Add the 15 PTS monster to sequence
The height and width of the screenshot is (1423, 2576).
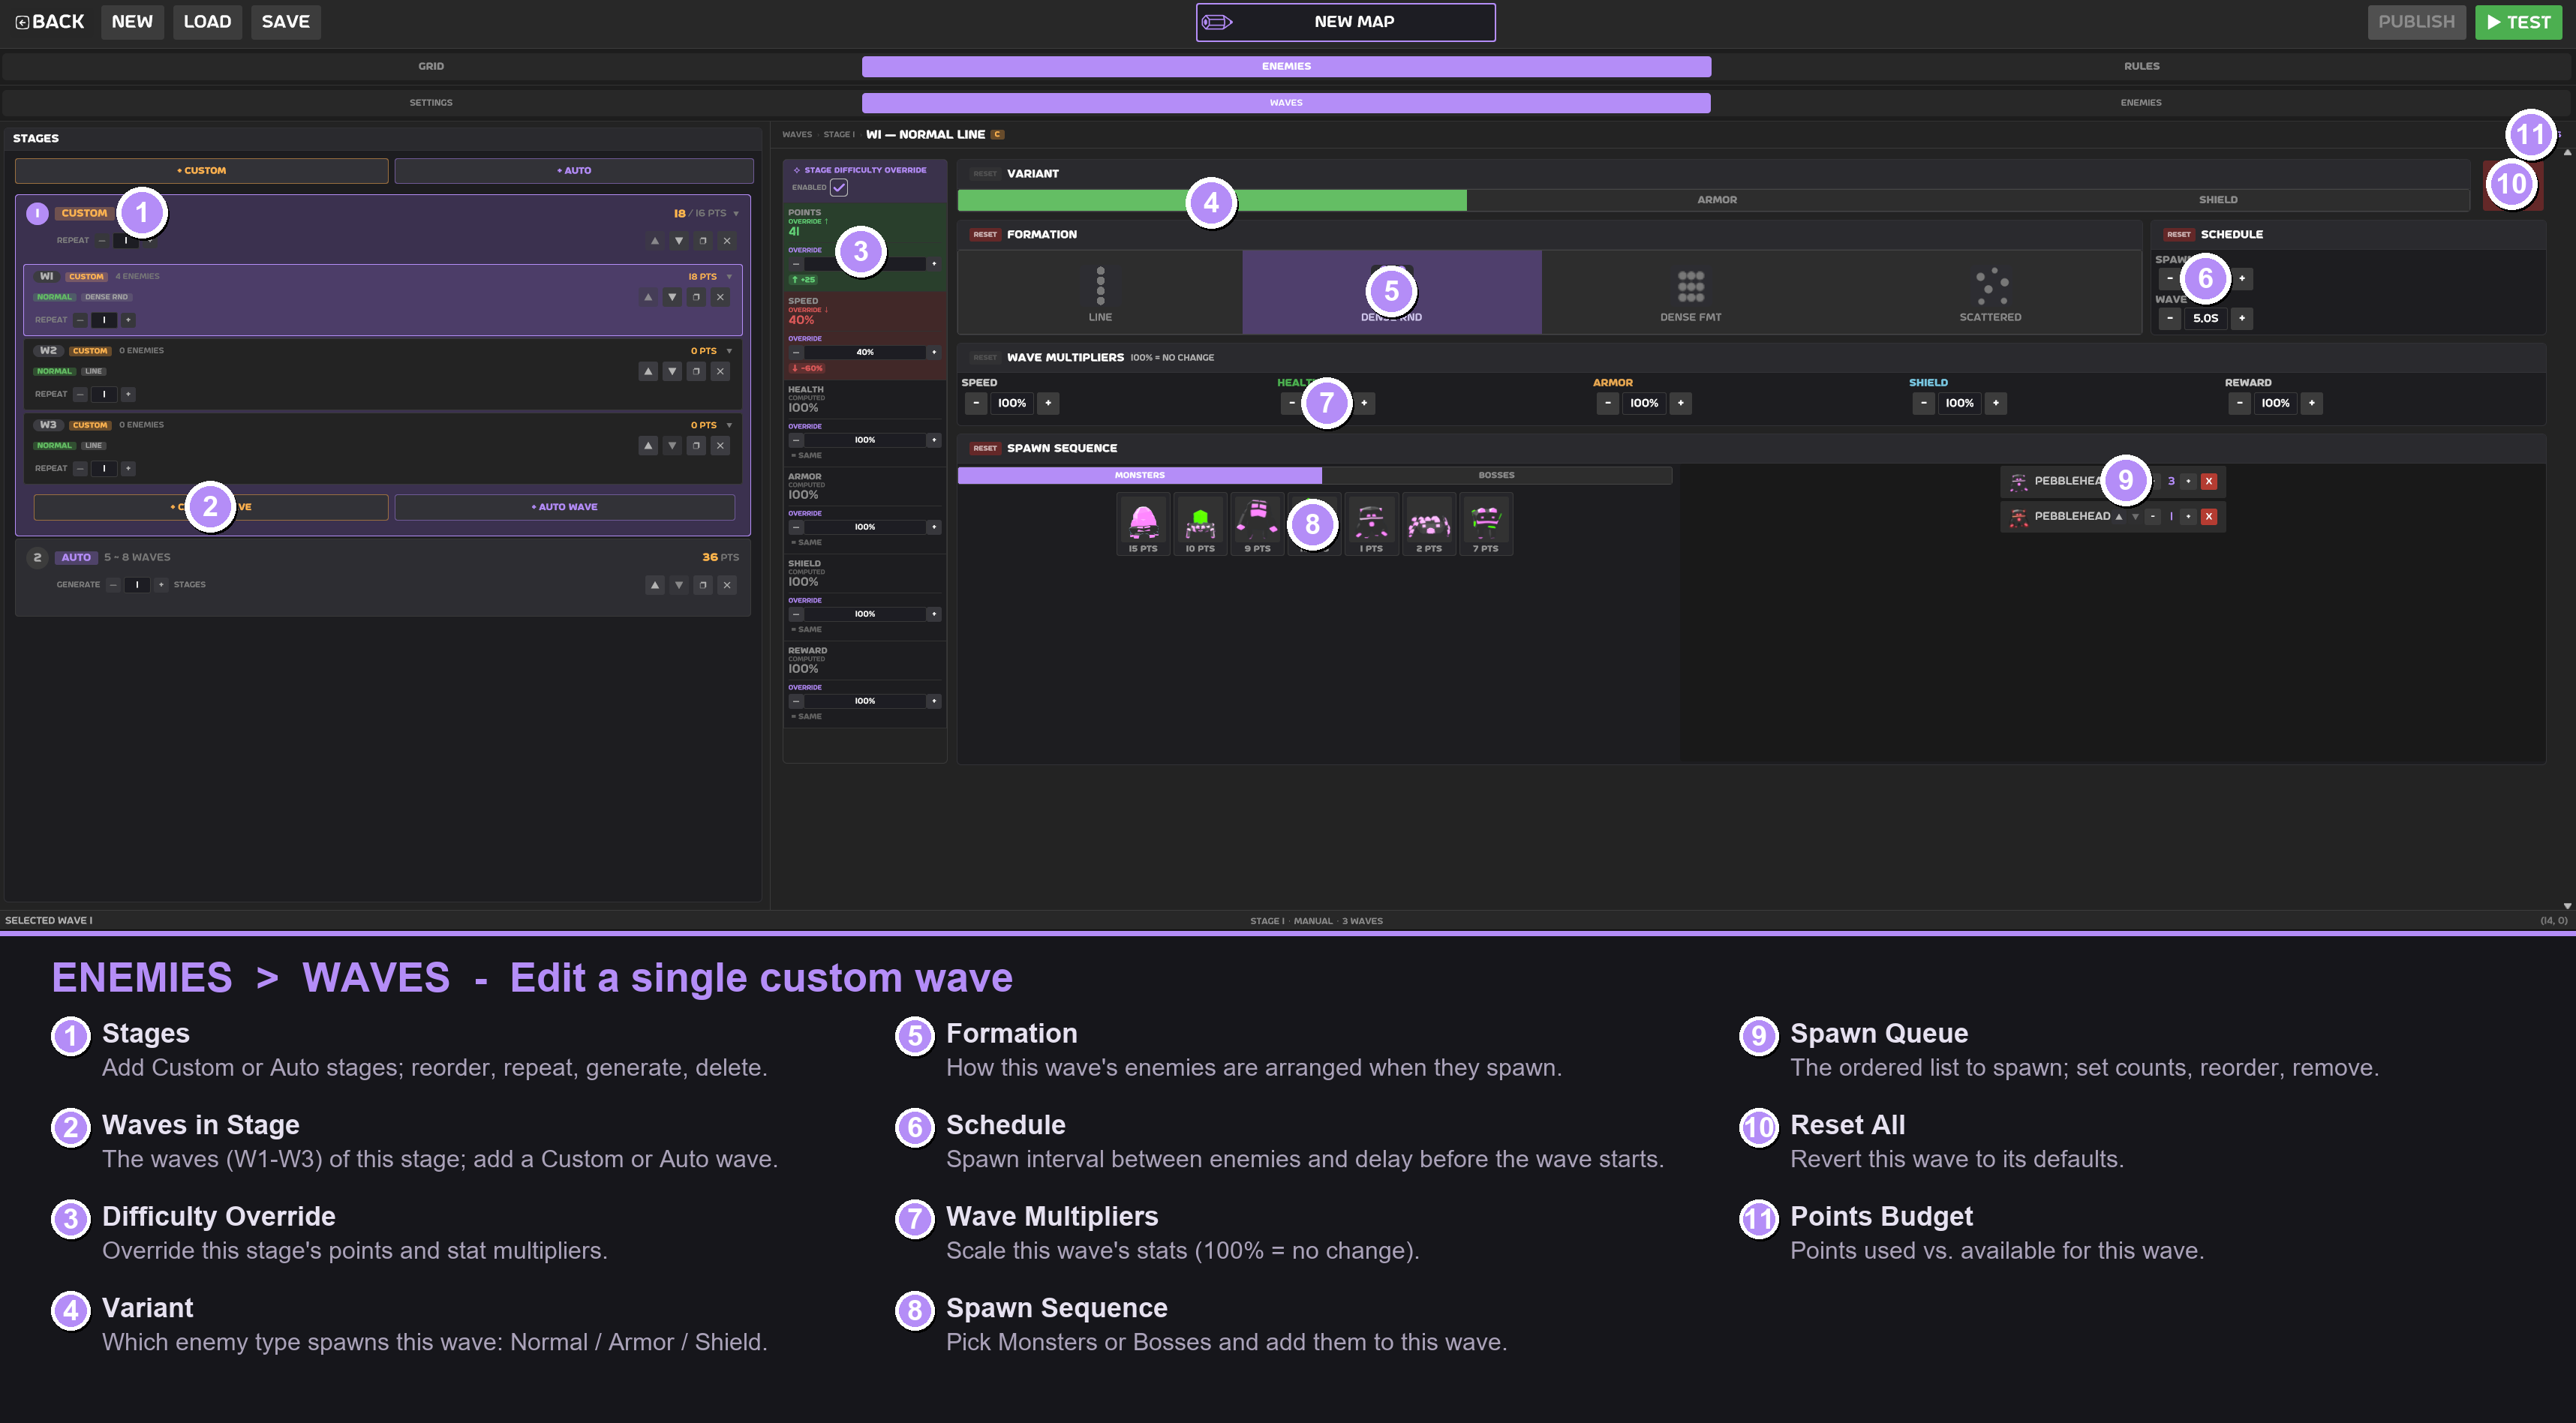[1143, 524]
